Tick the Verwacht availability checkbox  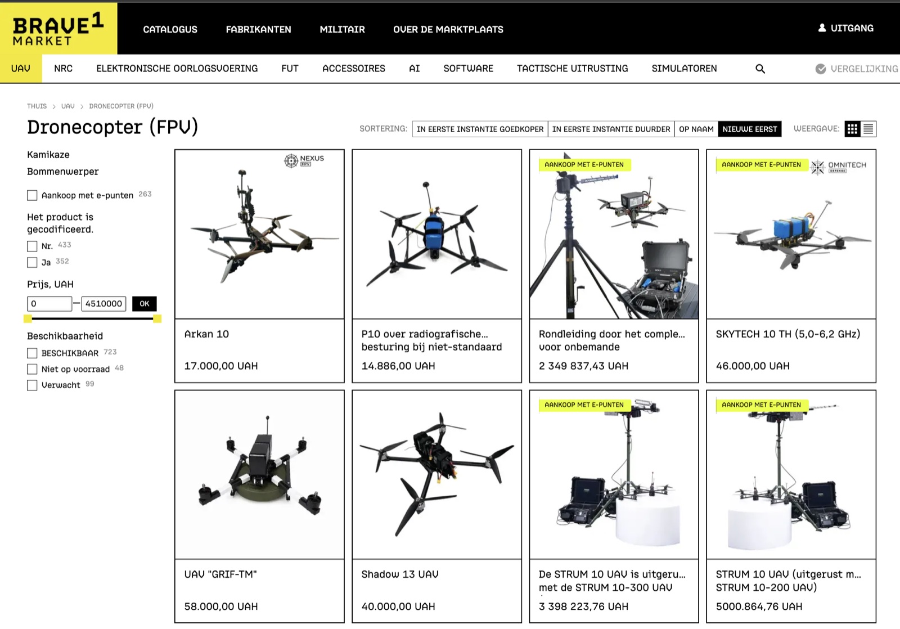click(32, 385)
